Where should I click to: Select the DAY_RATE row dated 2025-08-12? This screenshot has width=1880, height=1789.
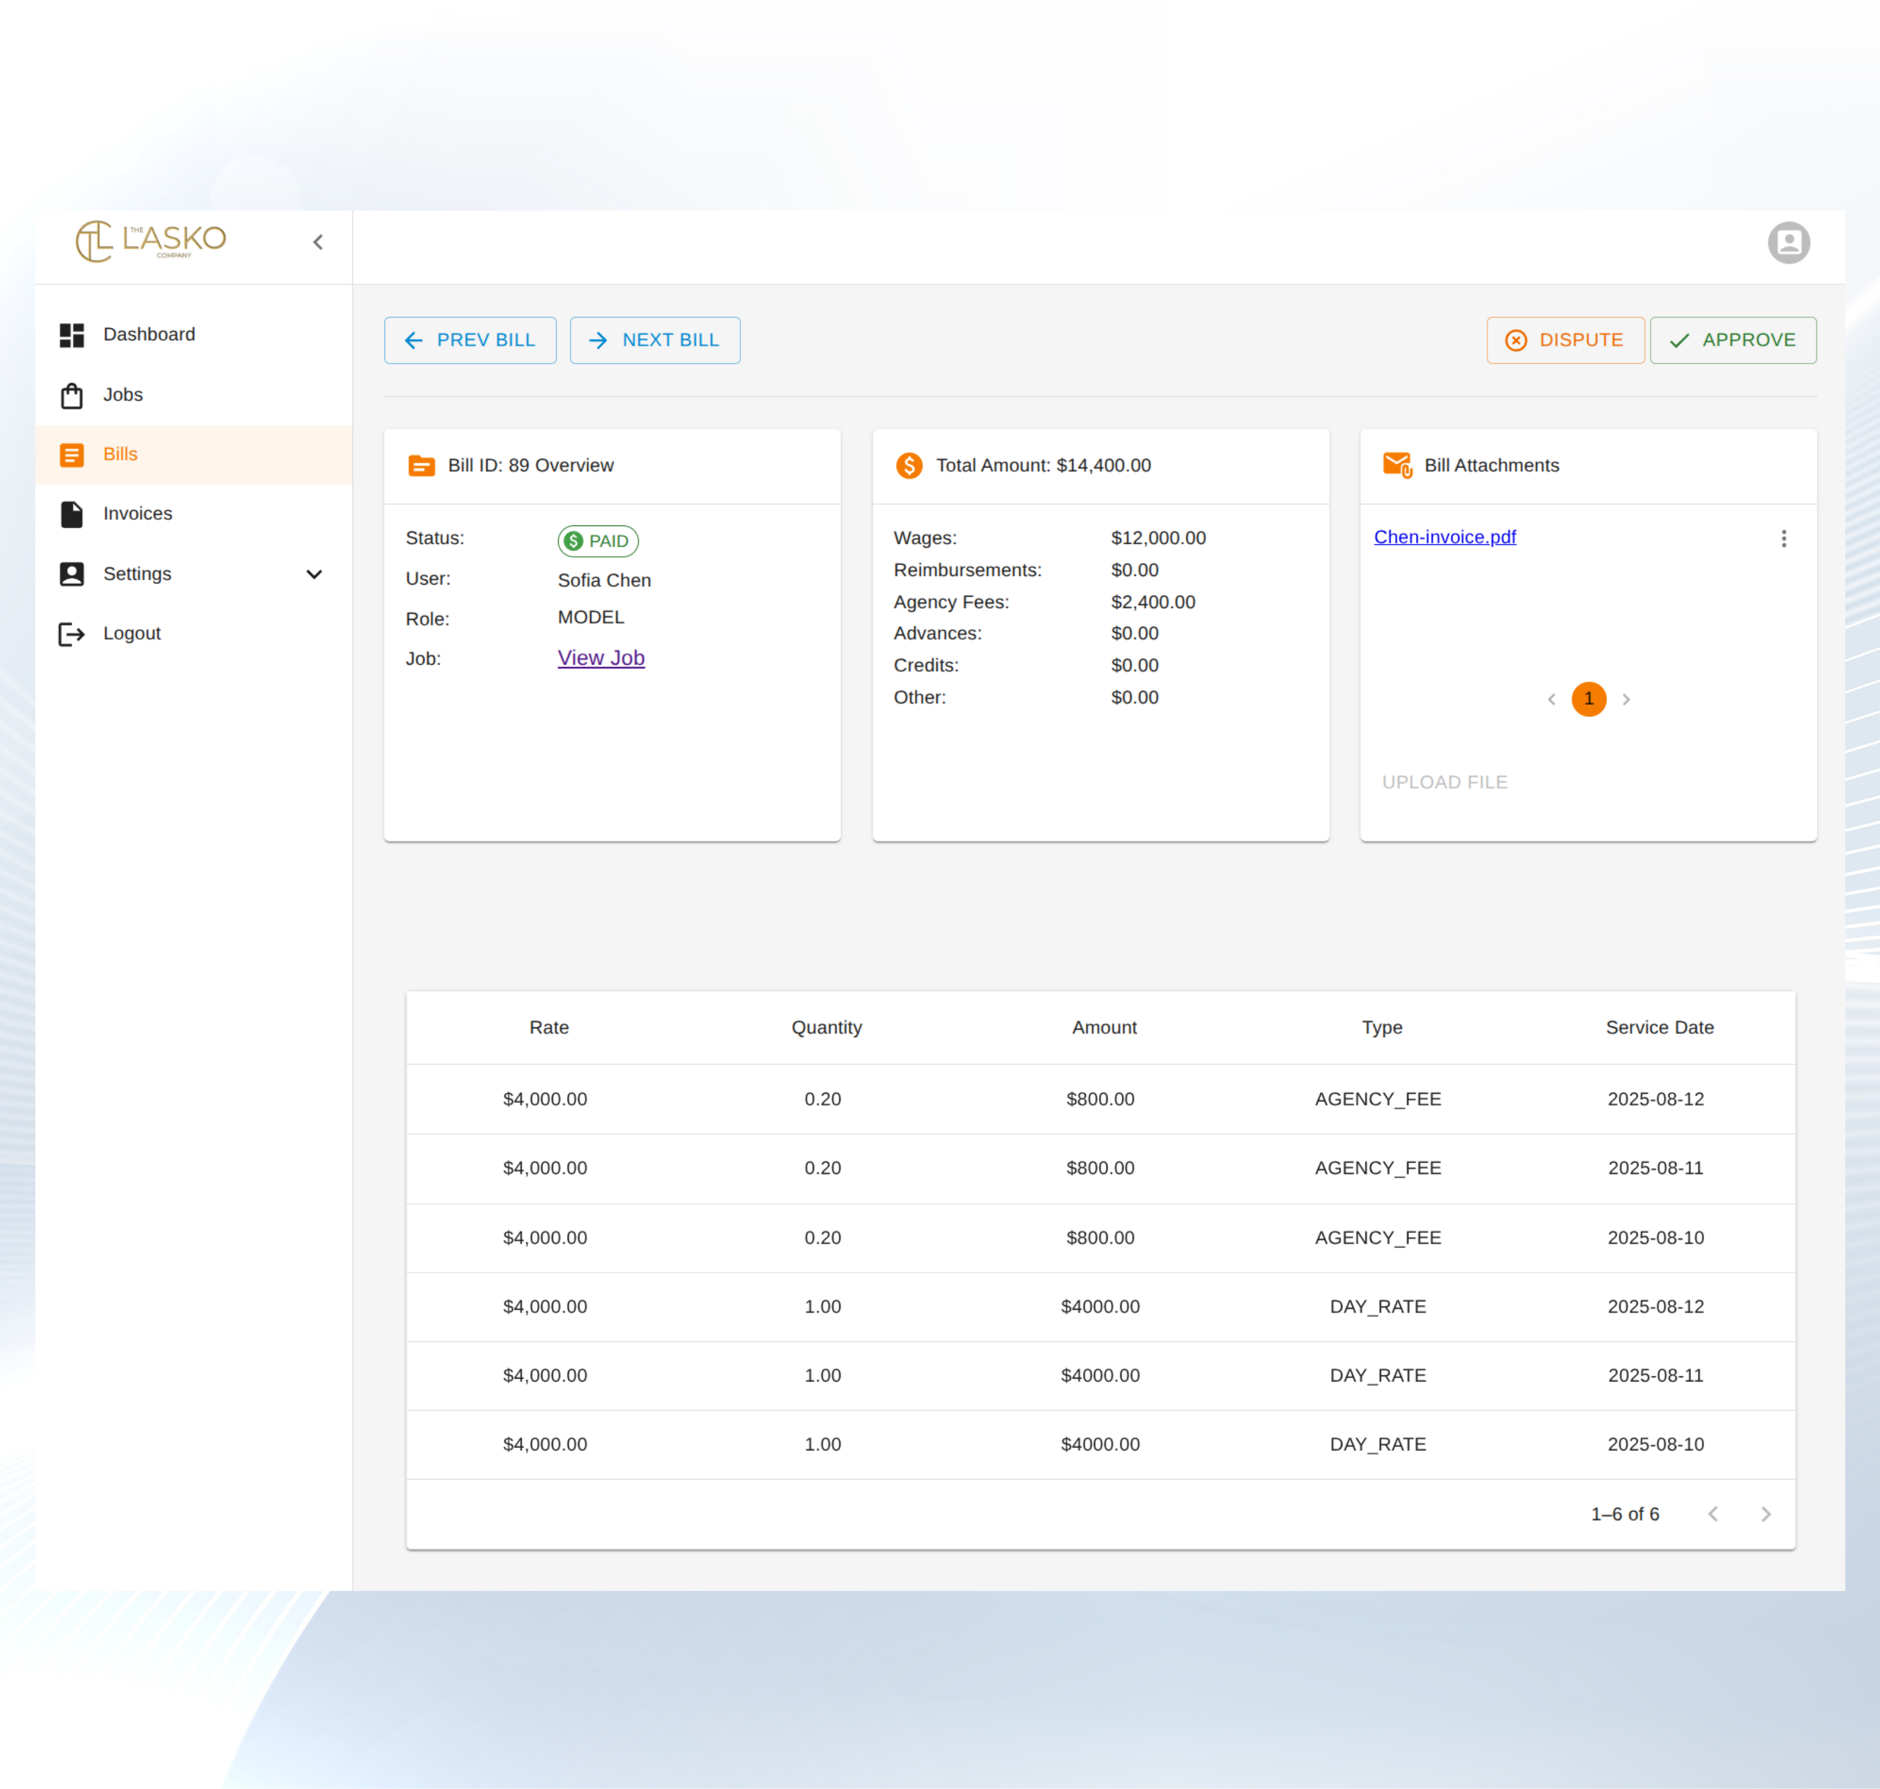pyautogui.click(x=1100, y=1308)
